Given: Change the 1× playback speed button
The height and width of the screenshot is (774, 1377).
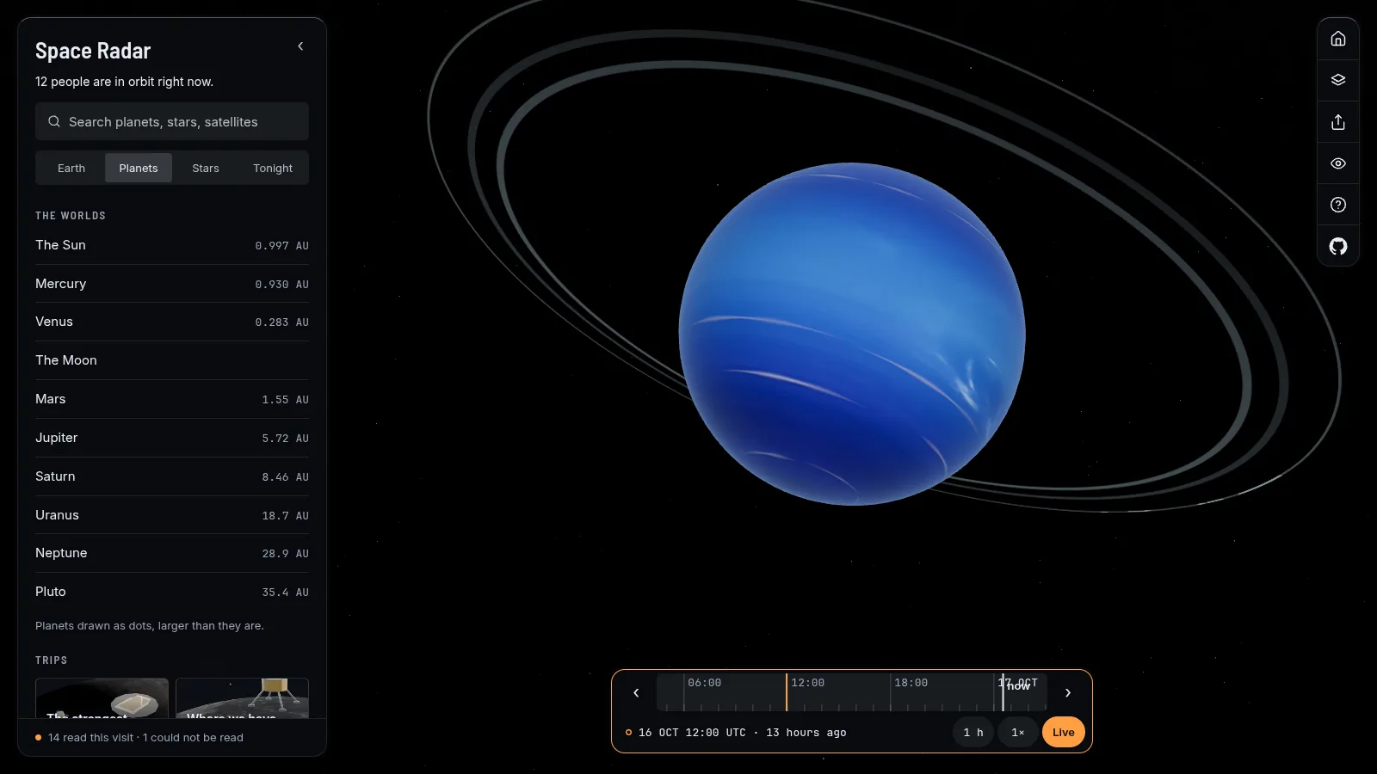Looking at the screenshot, I should (1018, 733).
